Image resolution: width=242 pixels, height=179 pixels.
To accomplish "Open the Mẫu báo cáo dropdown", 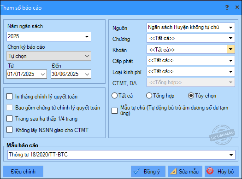I will [x=231, y=155].
